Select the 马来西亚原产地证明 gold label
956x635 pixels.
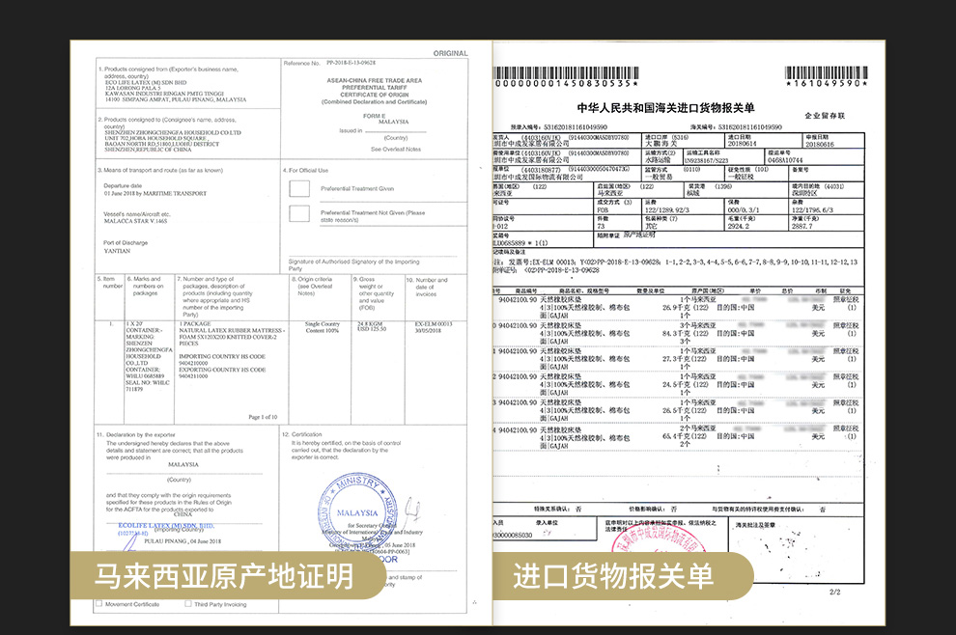224,577
